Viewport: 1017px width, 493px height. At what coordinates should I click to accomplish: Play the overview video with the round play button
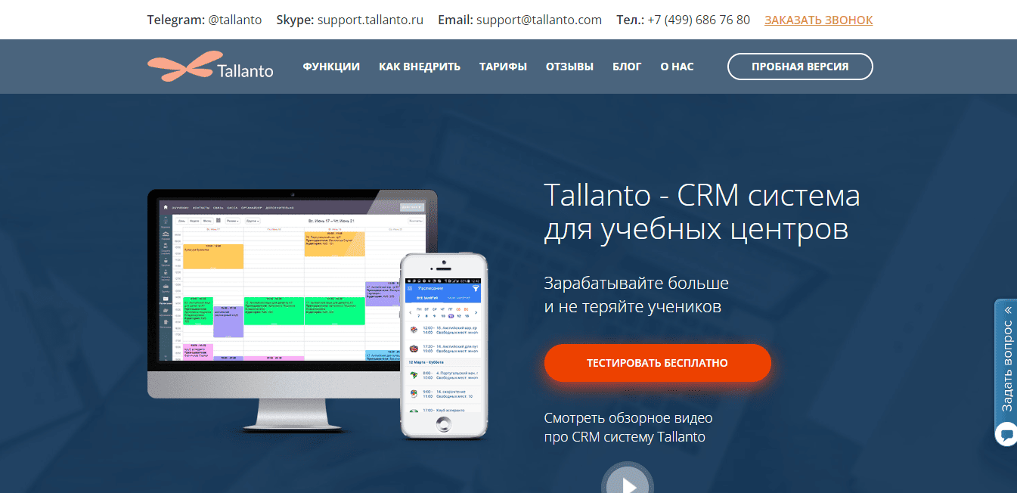627,478
